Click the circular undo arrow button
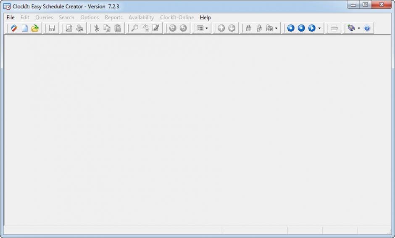Viewport: 395px width, 238px height. pos(173,28)
